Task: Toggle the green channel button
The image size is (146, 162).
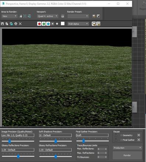Action: click(x=44, y=24)
